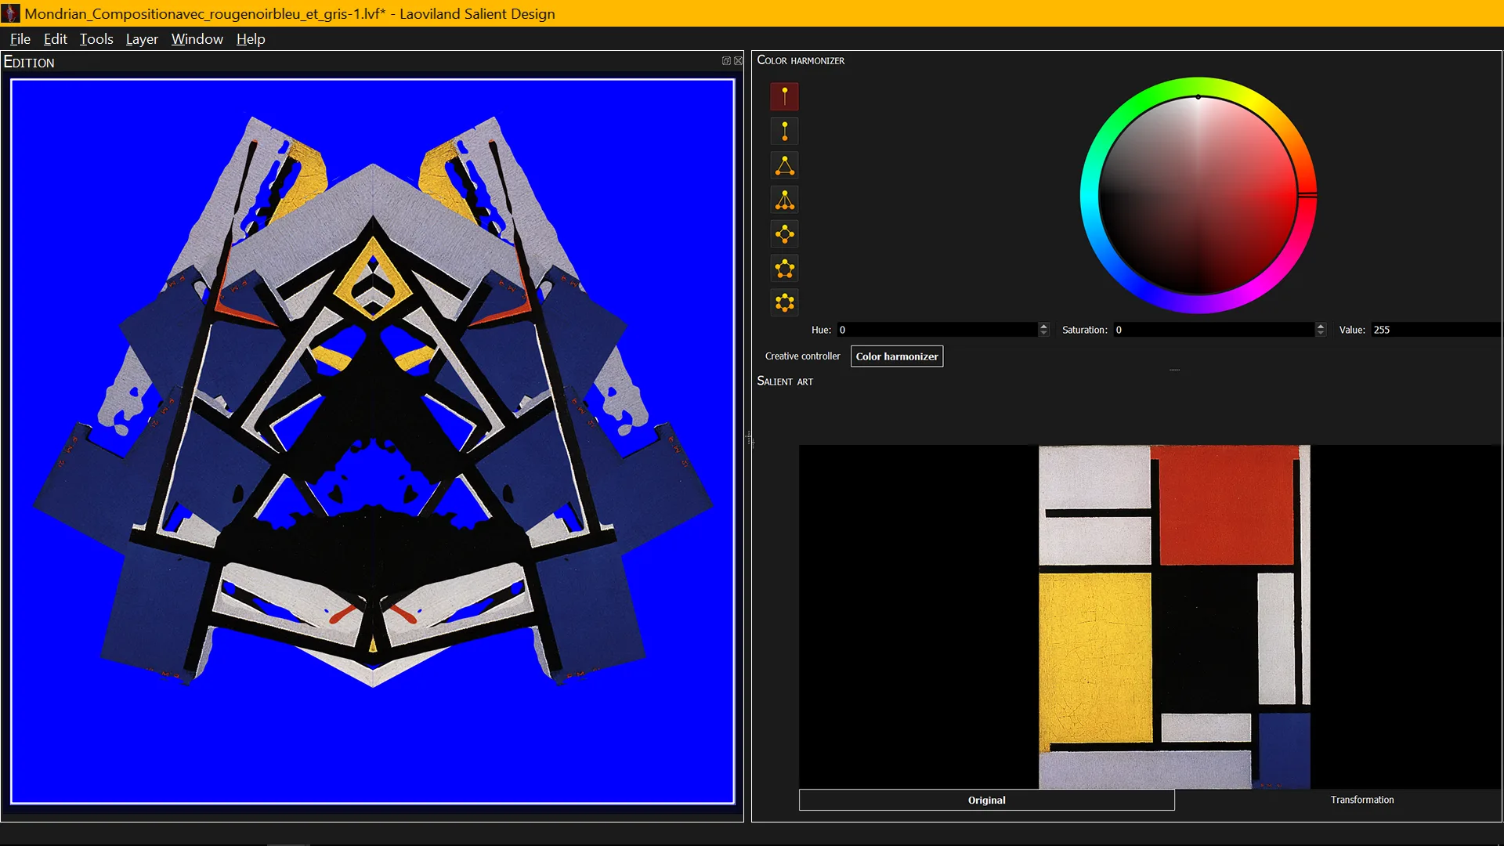Show the Original image view

[x=986, y=800]
